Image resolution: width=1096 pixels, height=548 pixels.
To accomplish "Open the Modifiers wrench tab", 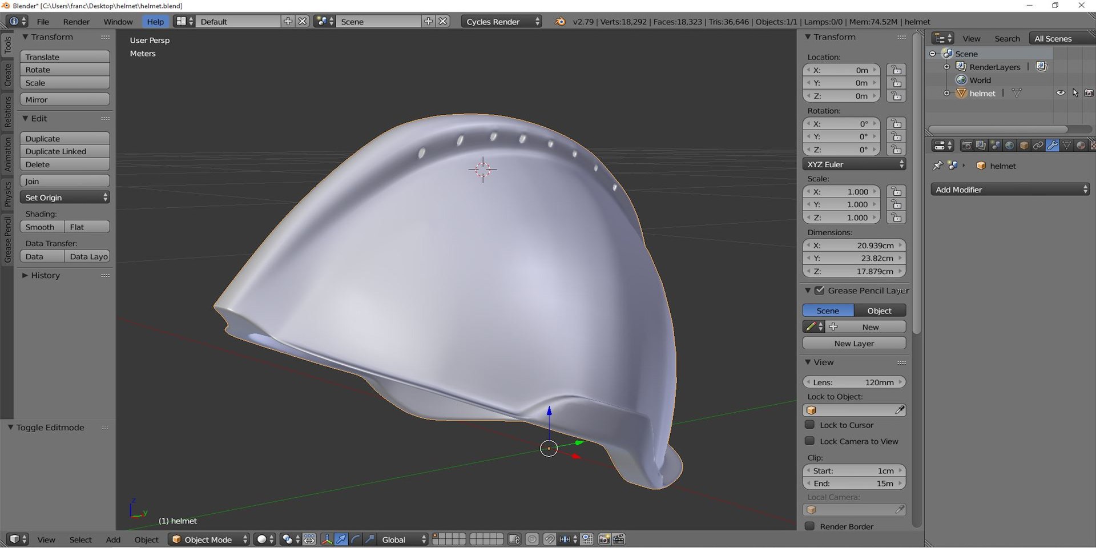I will pyautogui.click(x=1053, y=146).
